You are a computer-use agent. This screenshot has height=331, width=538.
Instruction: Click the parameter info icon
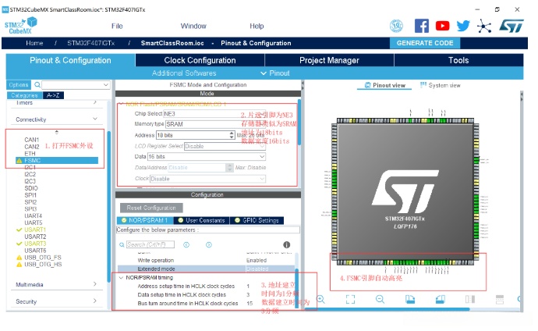click(286, 244)
